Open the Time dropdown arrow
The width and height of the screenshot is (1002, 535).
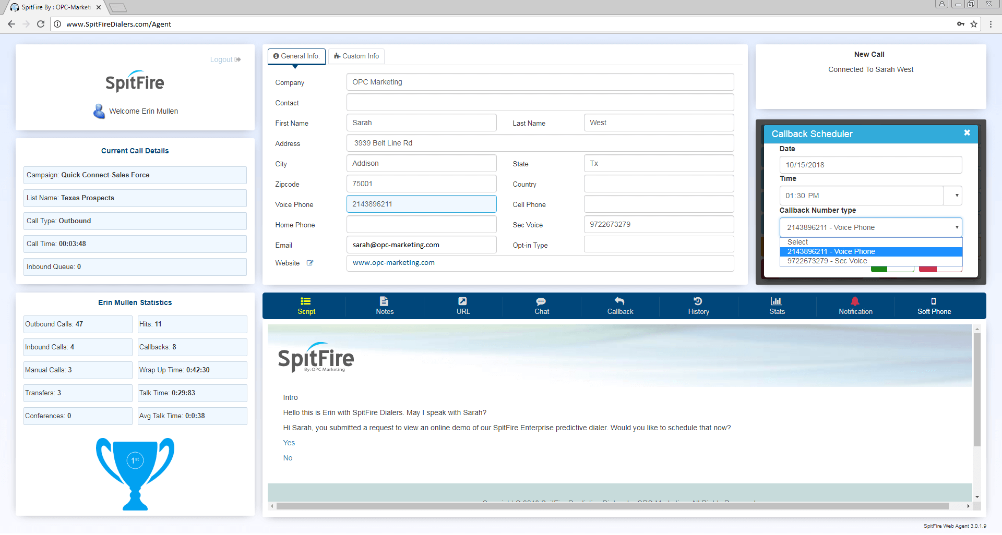[957, 196]
